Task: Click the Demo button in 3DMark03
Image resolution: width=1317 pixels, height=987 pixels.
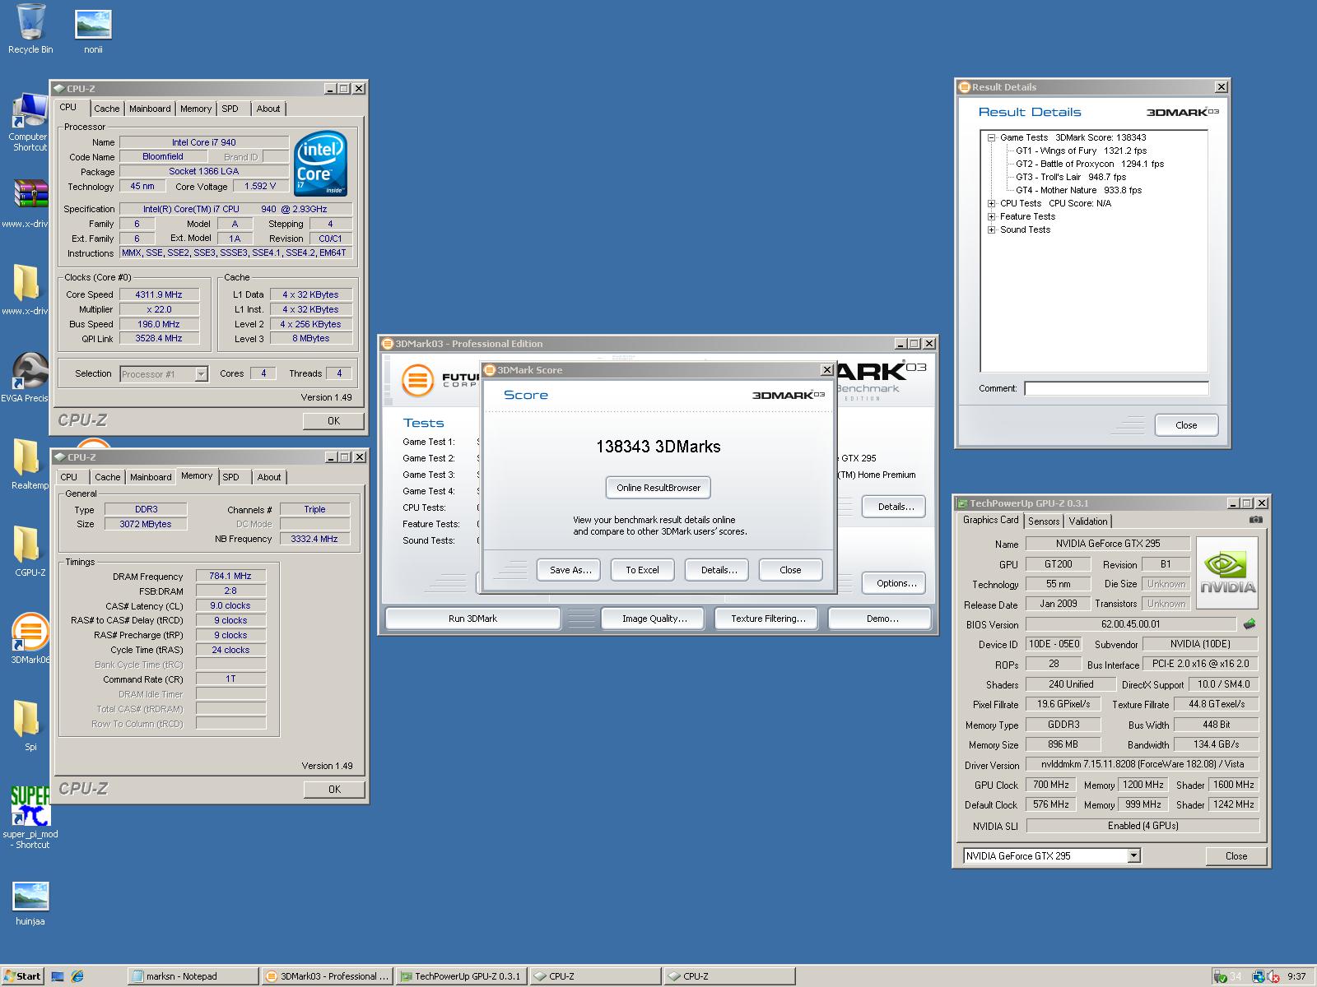Action: (x=882, y=619)
